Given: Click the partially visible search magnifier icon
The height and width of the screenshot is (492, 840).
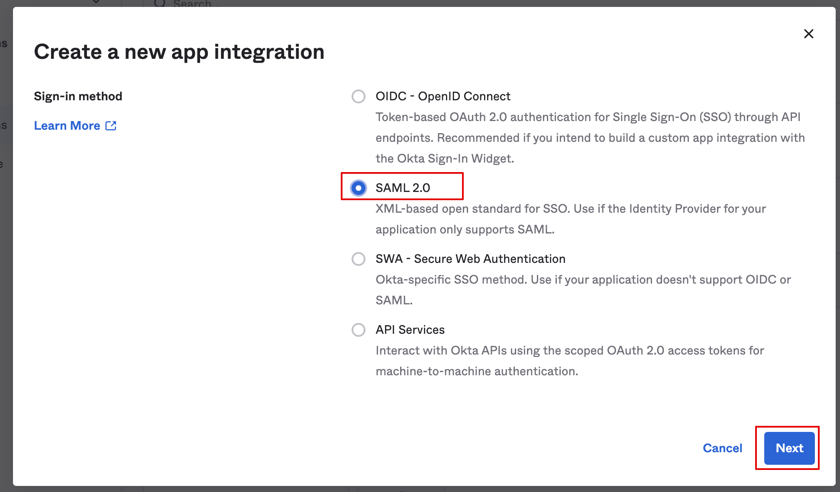Looking at the screenshot, I should 160,3.
